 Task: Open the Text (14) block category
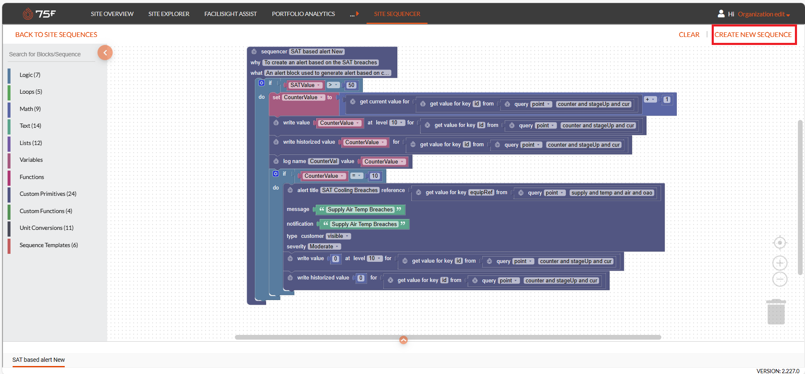(x=30, y=126)
